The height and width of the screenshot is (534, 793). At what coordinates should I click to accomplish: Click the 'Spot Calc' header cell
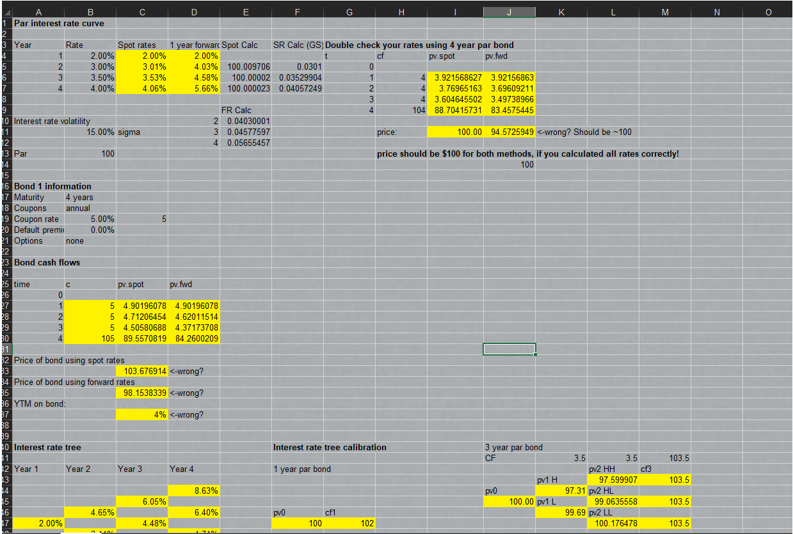click(x=246, y=45)
